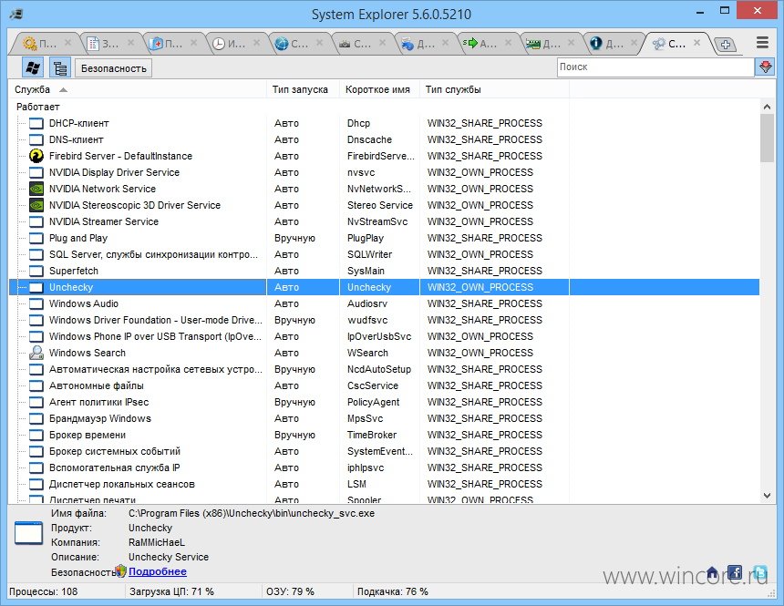Screen dimensions: 784x606
Task: Click the green circuit-board icon tab
Action: pyautogui.click(x=543, y=44)
